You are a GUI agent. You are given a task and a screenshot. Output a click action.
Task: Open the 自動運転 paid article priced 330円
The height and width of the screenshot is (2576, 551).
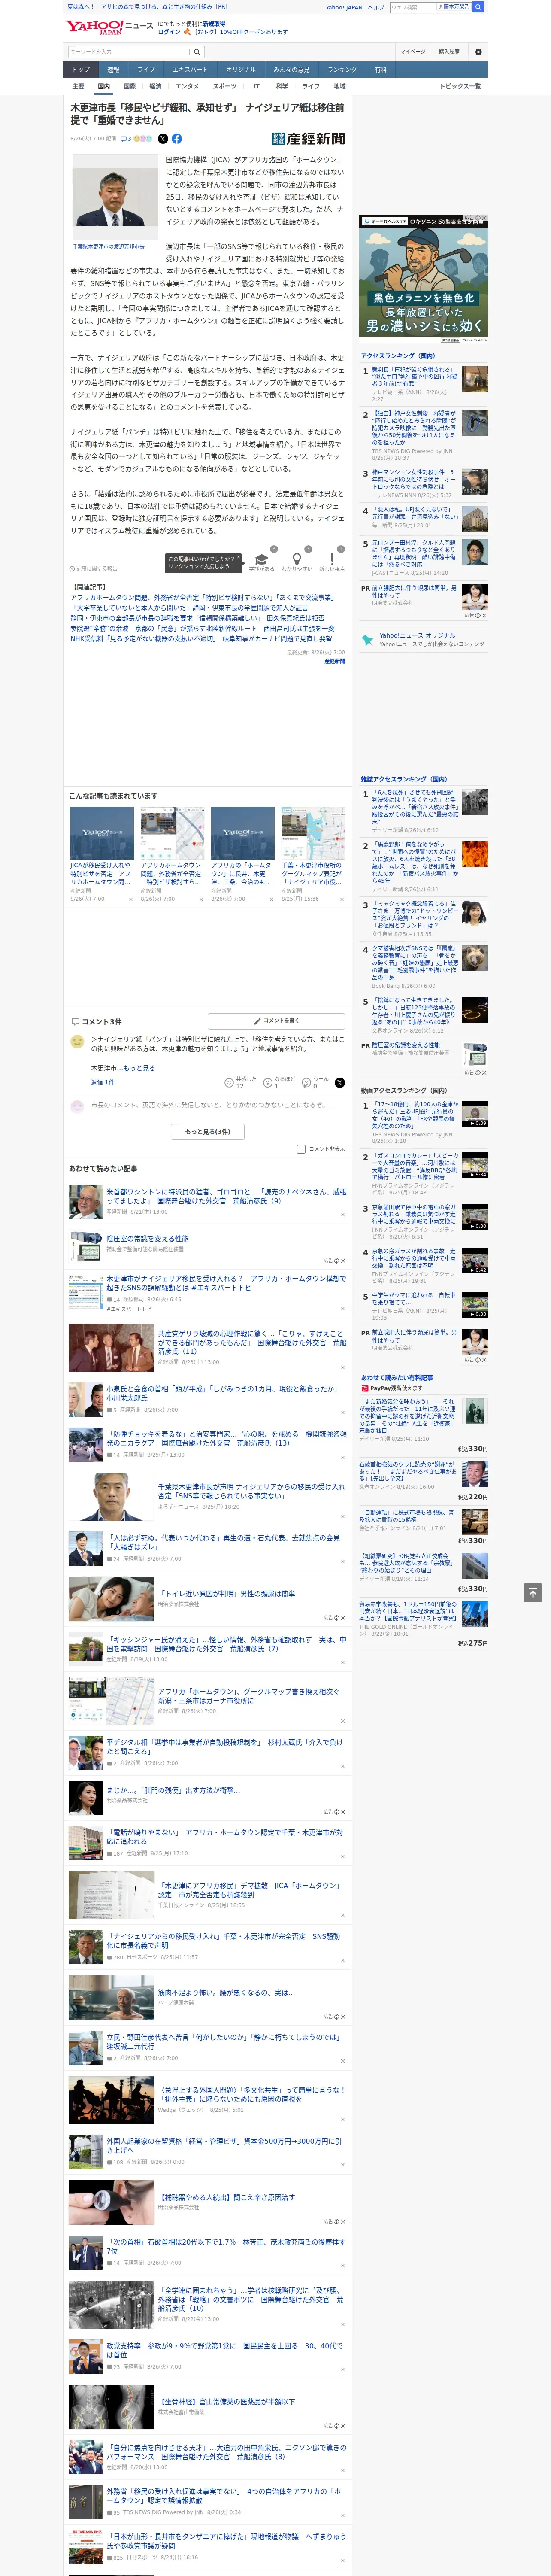tap(407, 1516)
